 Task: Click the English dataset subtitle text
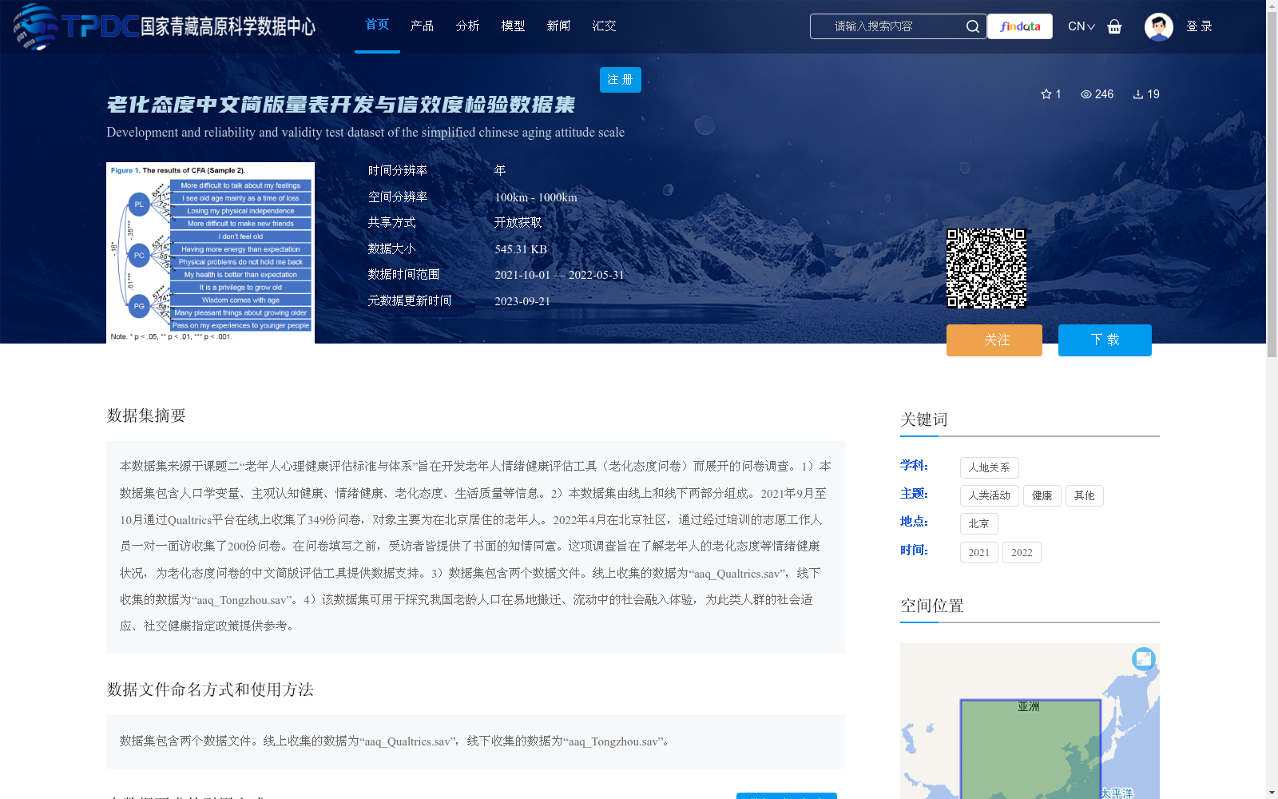(x=366, y=132)
